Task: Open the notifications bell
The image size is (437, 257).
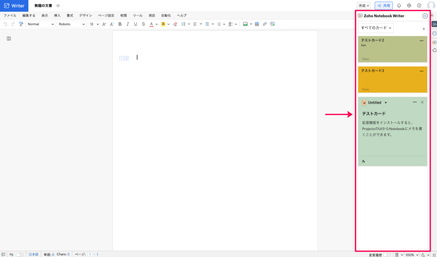Action: click(399, 6)
